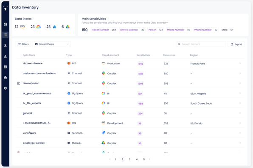The image size is (253, 168).
Task: Click the Jira icon in John/Work row
Action: point(104,133)
